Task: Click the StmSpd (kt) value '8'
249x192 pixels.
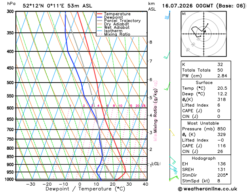Action: (x=219, y=181)
